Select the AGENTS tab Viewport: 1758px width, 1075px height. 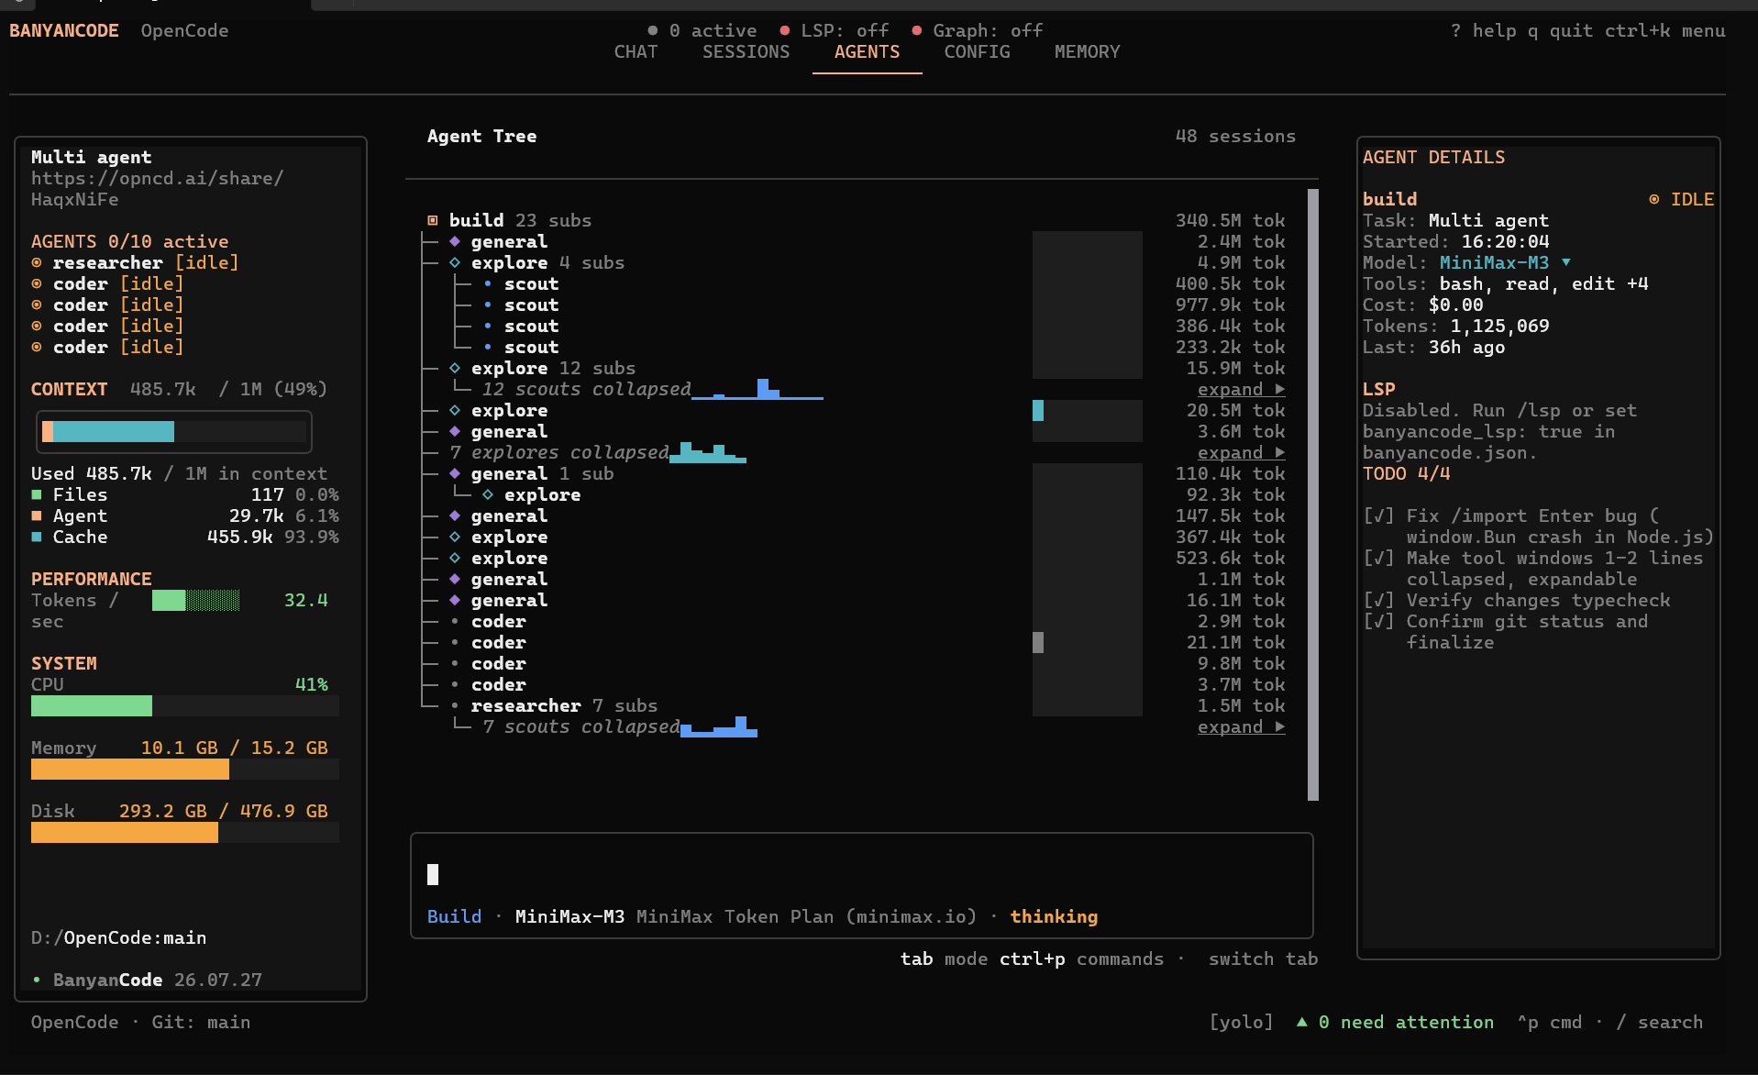coord(867,52)
